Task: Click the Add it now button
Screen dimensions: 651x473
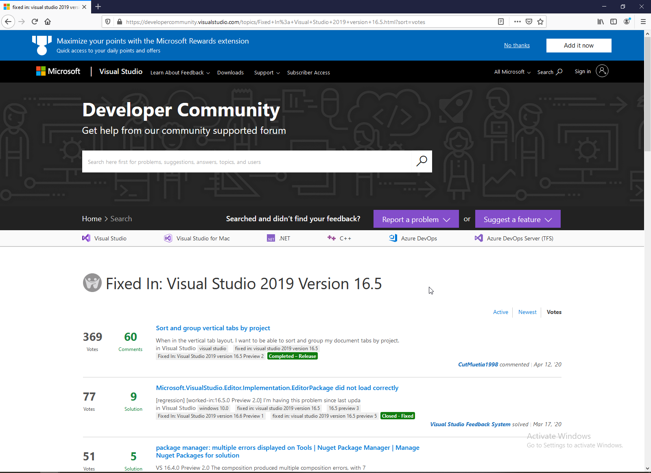Action: (x=579, y=46)
